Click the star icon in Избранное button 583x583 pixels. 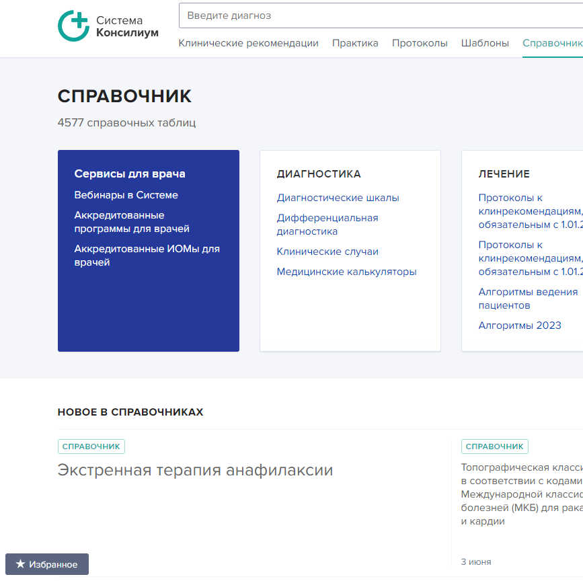pos(20,564)
